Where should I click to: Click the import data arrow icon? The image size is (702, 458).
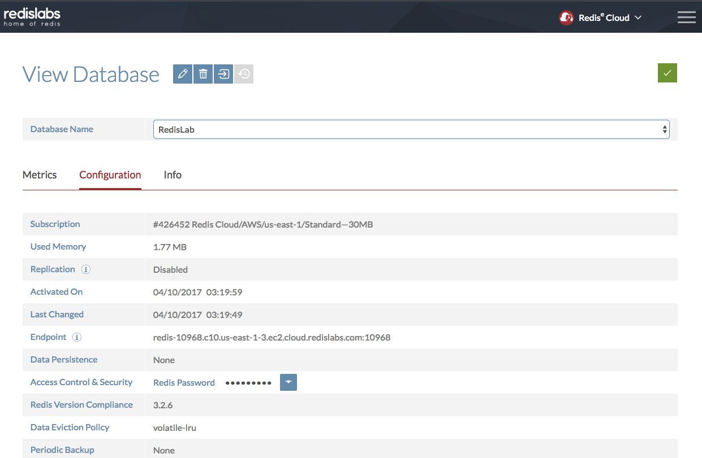[x=223, y=74]
